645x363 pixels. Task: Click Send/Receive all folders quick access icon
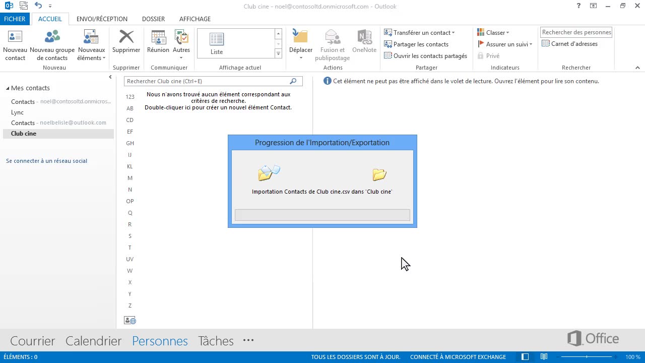pos(23,6)
